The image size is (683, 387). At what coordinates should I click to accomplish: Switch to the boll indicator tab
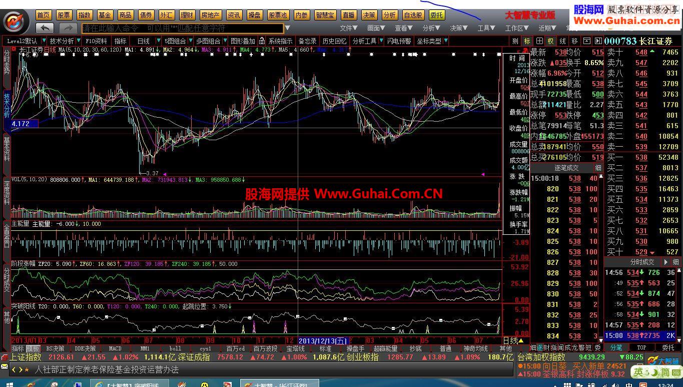[175, 348]
